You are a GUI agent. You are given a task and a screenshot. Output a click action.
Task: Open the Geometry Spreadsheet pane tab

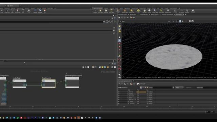point(167,15)
